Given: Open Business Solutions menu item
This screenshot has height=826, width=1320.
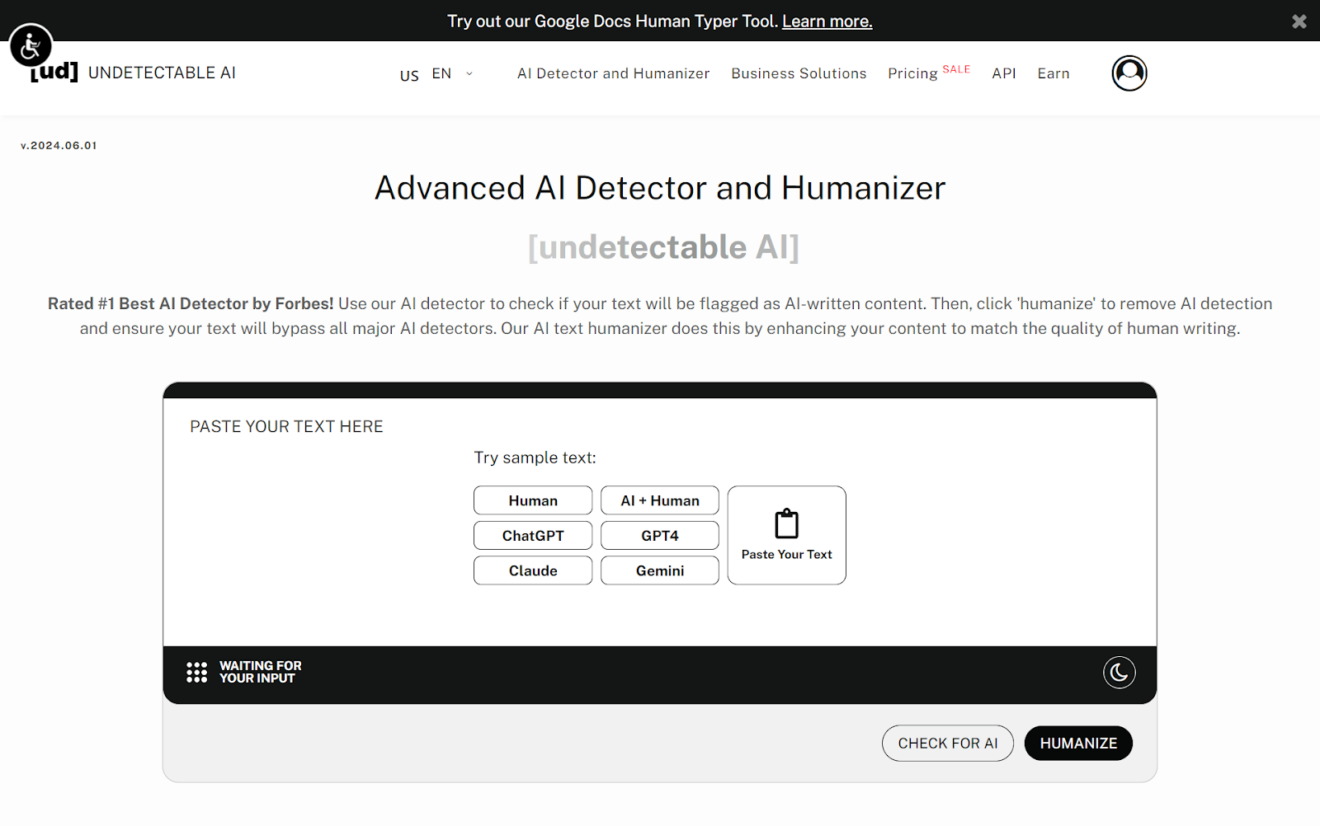Looking at the screenshot, I should pos(799,73).
